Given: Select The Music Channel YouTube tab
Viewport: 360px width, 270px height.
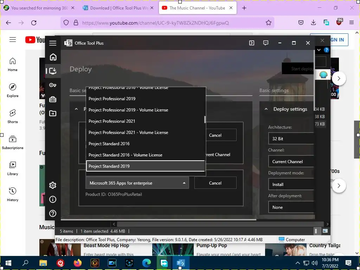Looking at the screenshot, I should (x=197, y=8).
